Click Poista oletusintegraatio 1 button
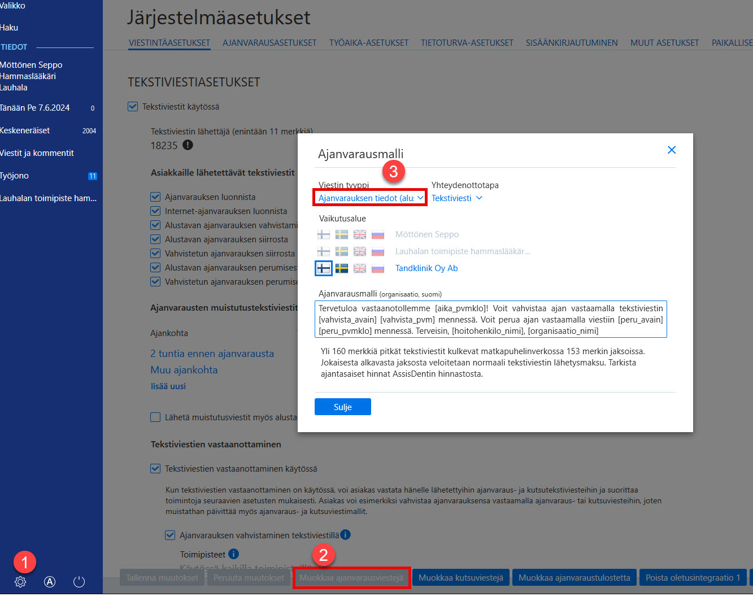 (693, 577)
